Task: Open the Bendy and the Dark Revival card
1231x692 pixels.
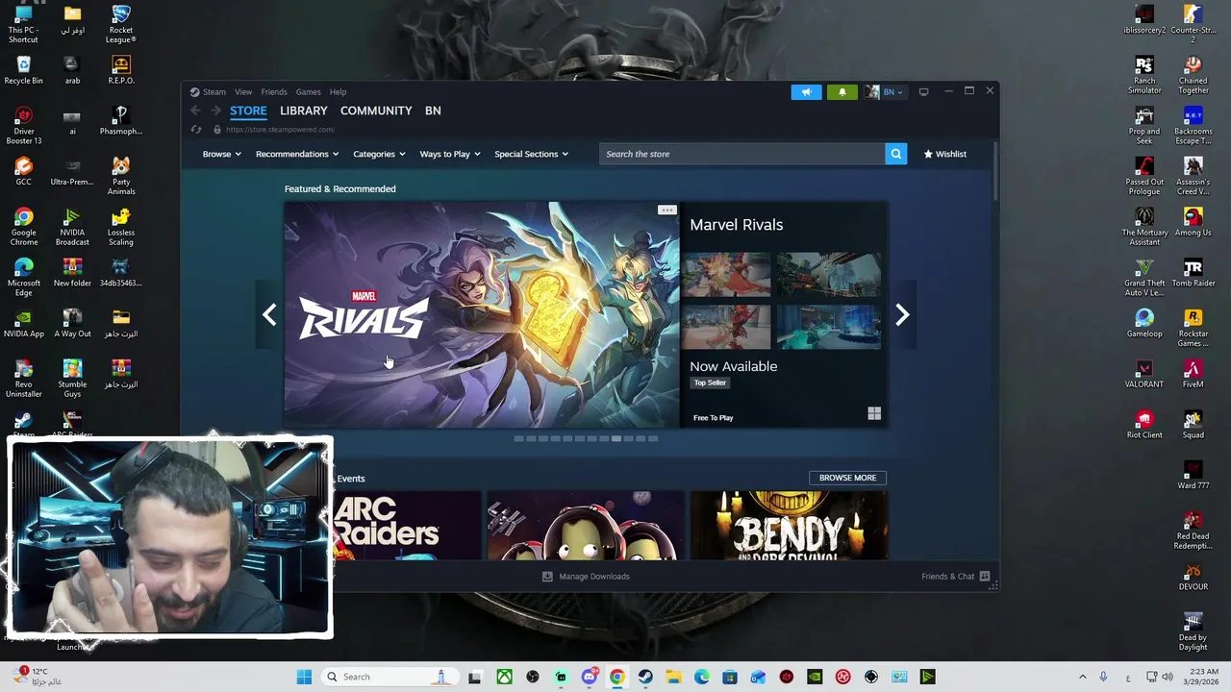Action: 789,525
